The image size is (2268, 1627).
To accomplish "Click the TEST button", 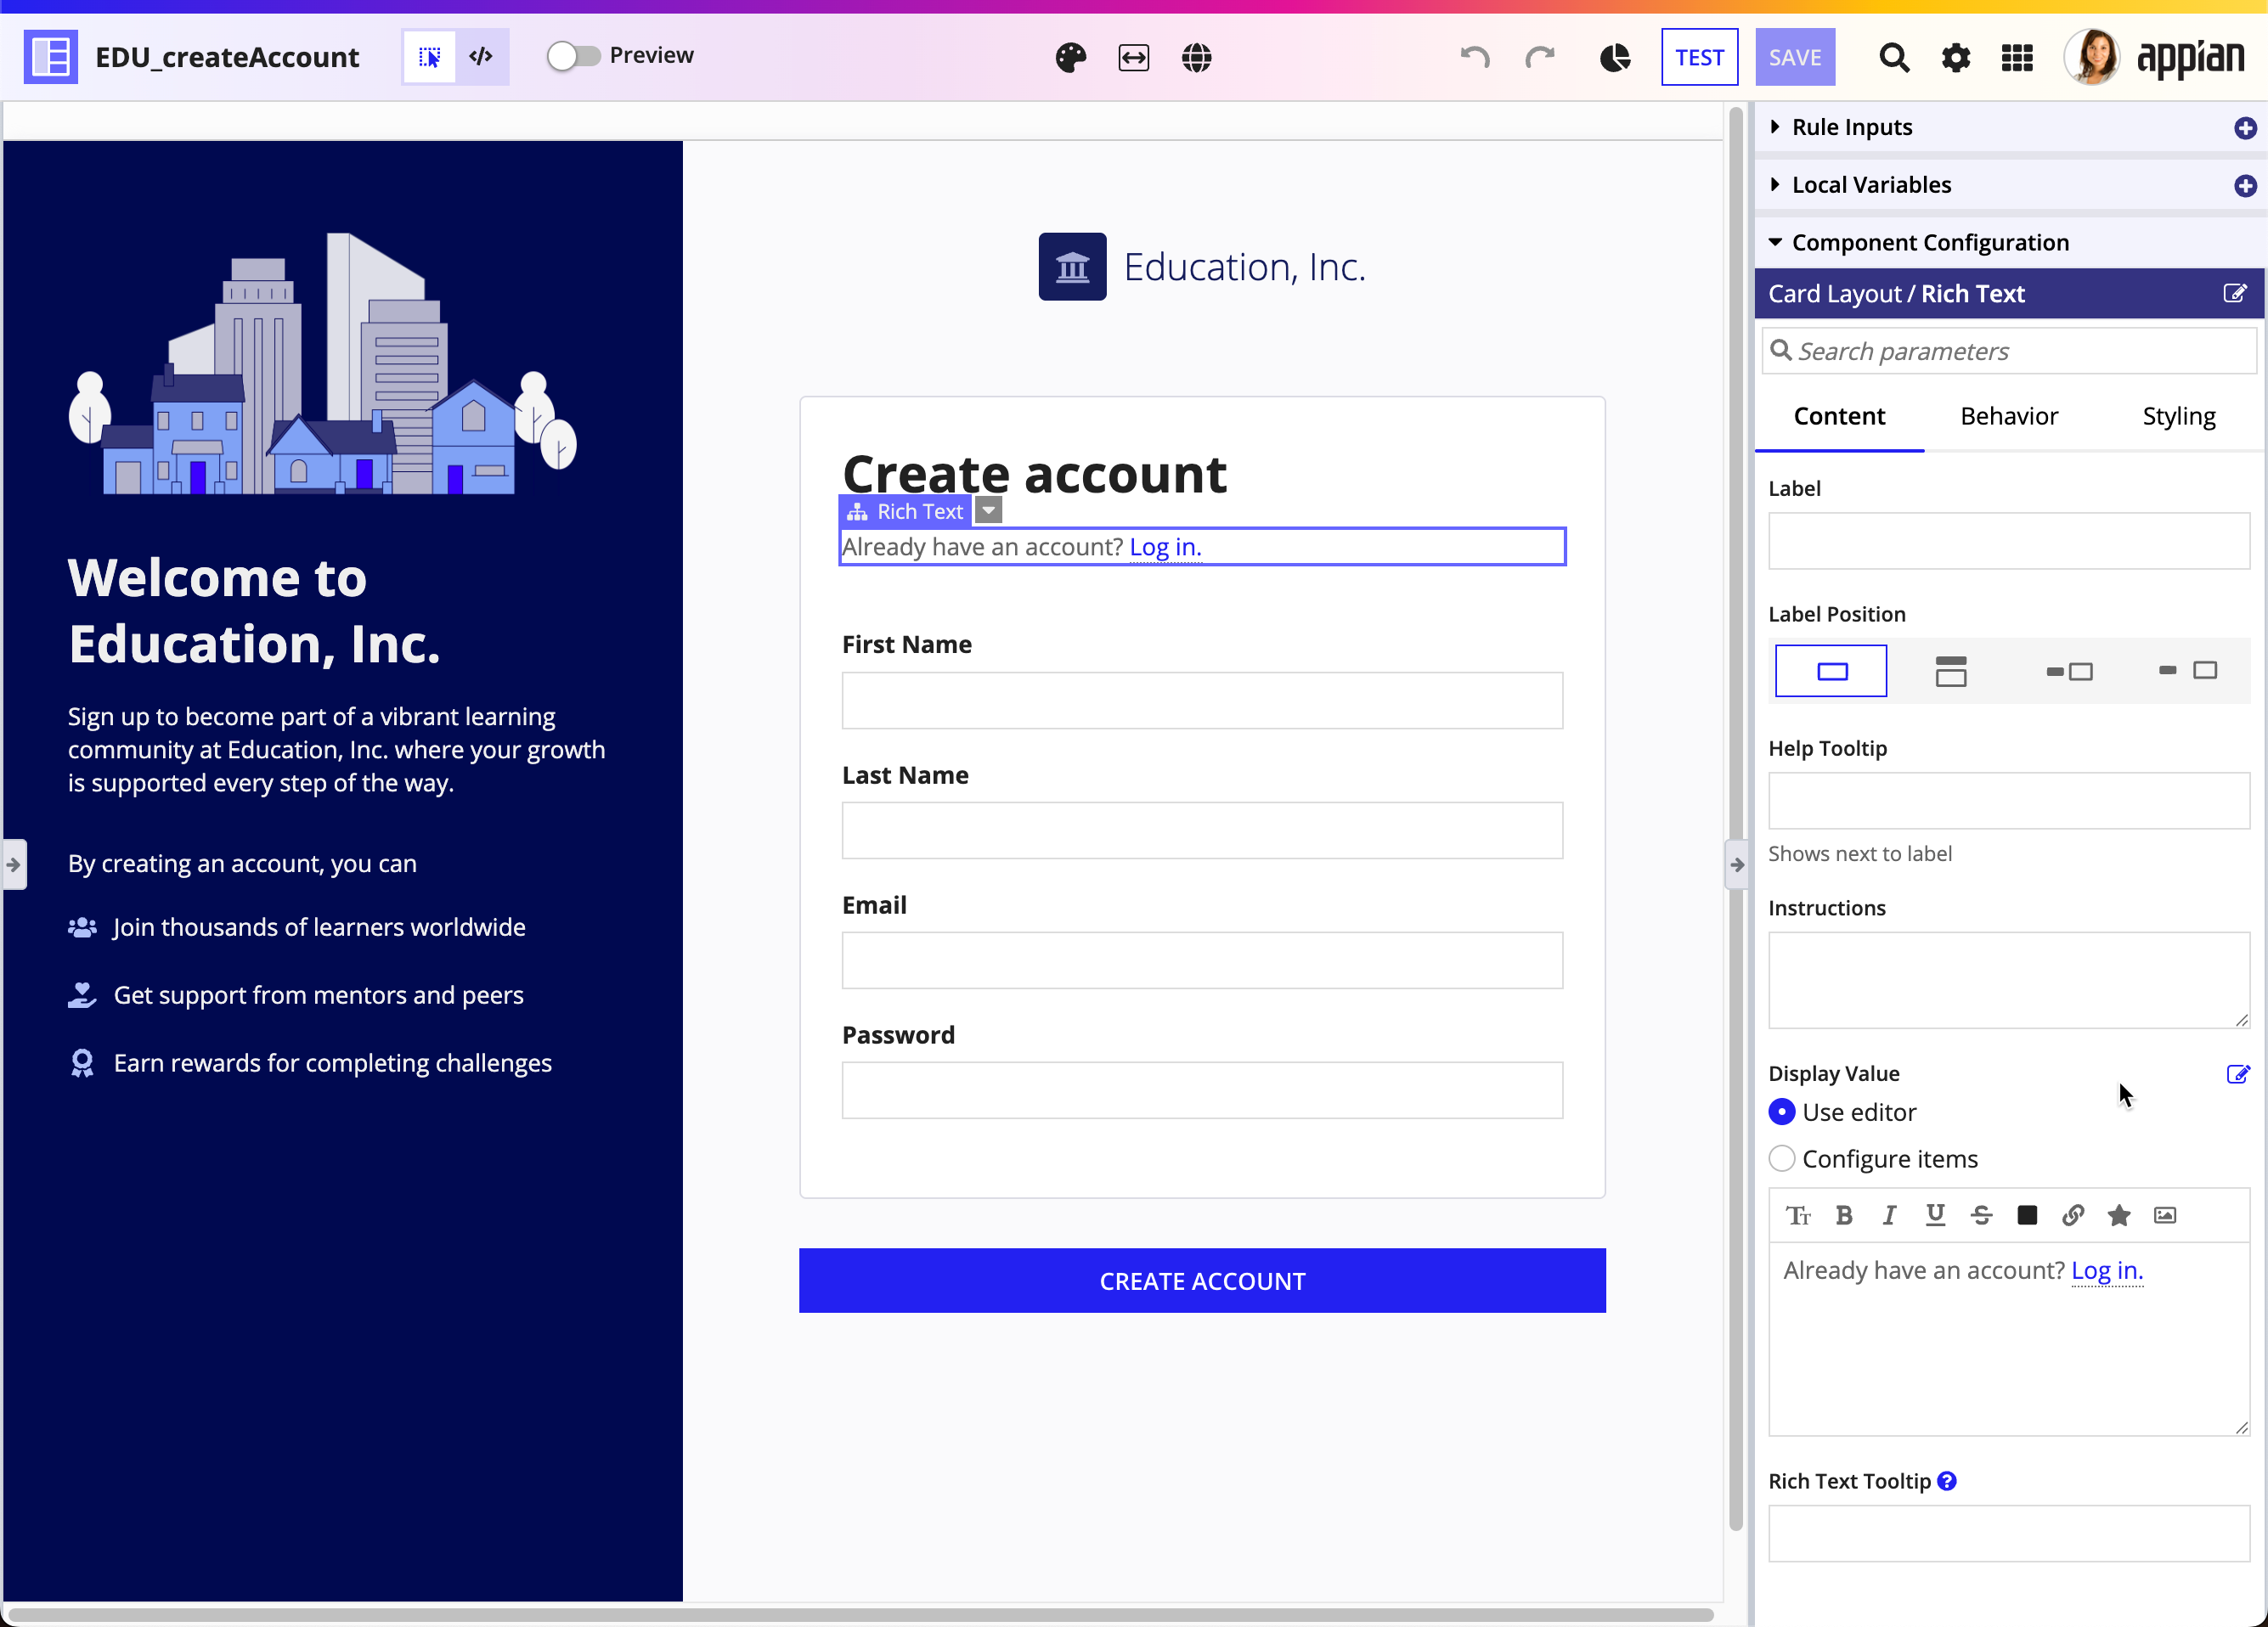I will [1699, 58].
